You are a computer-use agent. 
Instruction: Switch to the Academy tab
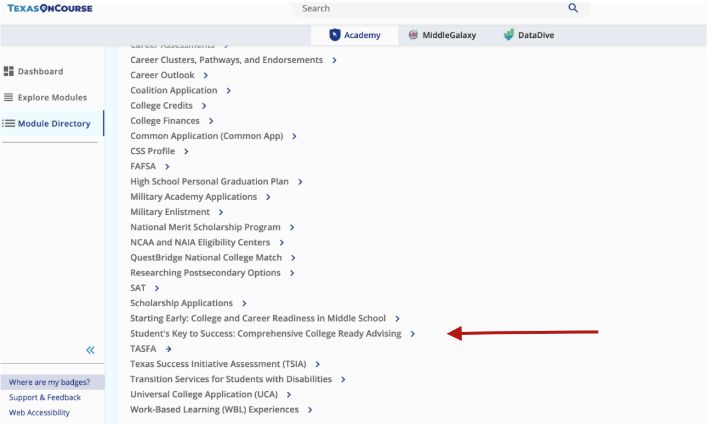354,35
